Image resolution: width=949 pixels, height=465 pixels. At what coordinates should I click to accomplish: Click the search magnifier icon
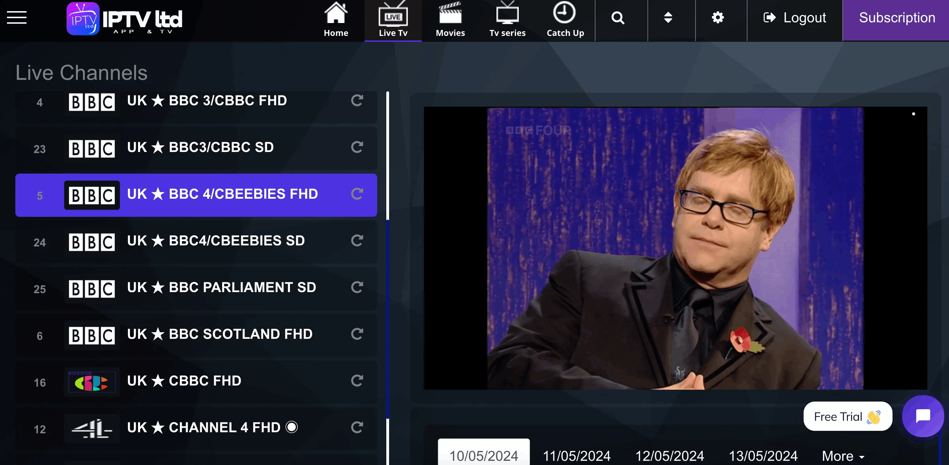tap(618, 18)
